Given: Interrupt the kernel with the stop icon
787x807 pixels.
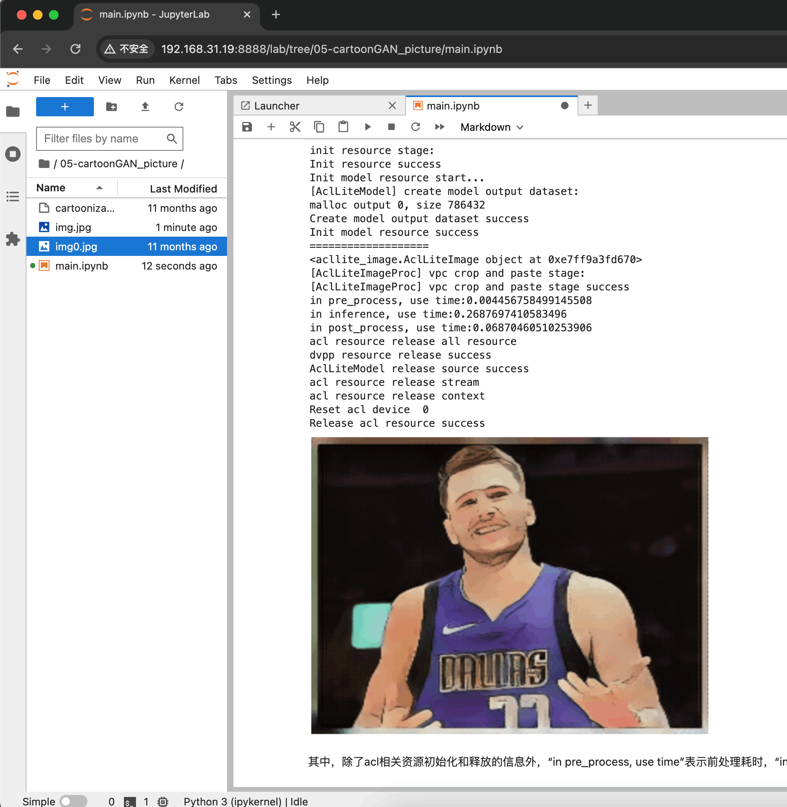Looking at the screenshot, I should click(391, 127).
